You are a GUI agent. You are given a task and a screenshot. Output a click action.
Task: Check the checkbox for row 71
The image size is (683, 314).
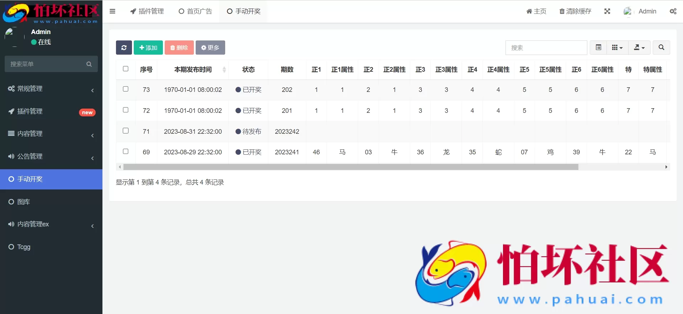coord(126,131)
